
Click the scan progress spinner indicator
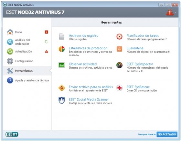click(x=47, y=42)
